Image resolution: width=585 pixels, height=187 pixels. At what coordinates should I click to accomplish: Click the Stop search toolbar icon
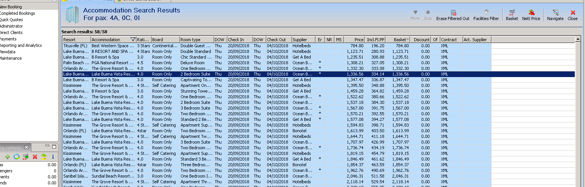click(428, 12)
